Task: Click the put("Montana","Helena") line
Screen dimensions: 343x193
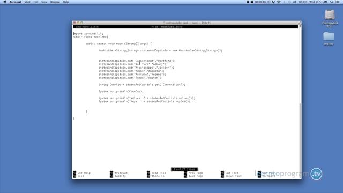Action: pos(132,75)
